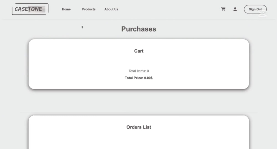277x149 pixels.
Task: Click the Orders List heading
Action: point(139,127)
